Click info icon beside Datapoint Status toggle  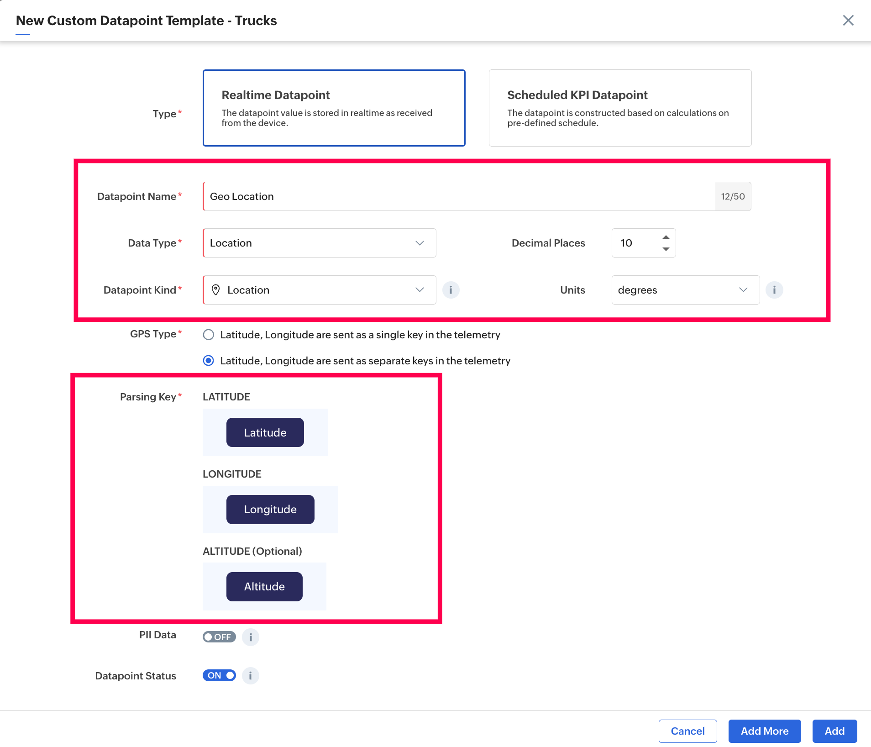(x=251, y=676)
